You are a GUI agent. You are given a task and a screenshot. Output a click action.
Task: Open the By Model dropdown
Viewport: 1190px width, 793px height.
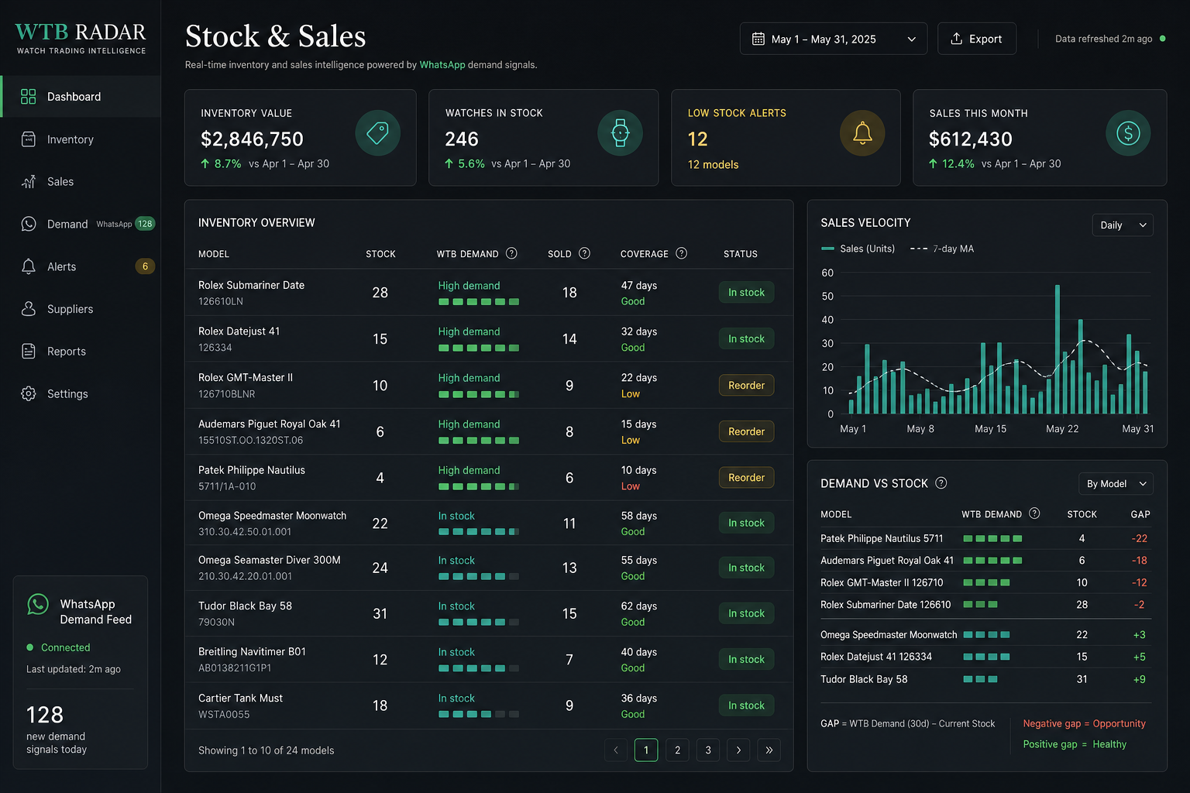(x=1116, y=484)
